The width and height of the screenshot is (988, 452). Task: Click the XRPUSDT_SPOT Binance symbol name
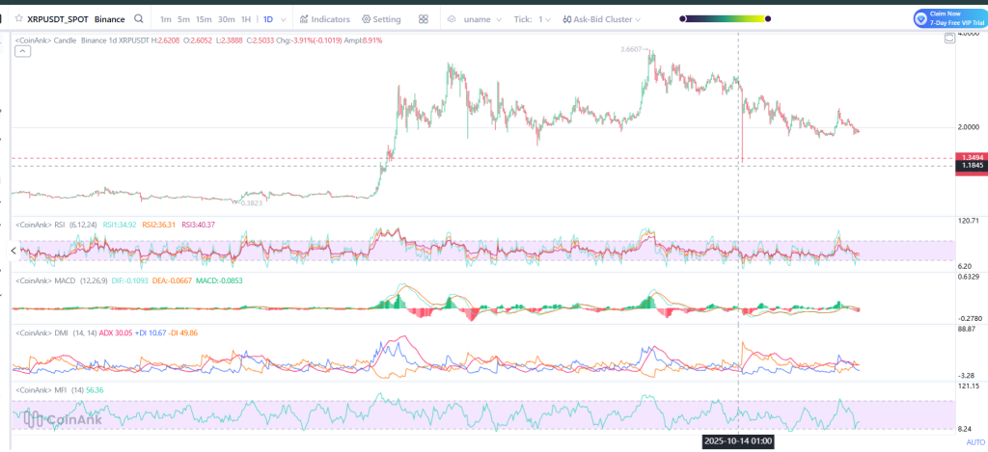coord(75,19)
